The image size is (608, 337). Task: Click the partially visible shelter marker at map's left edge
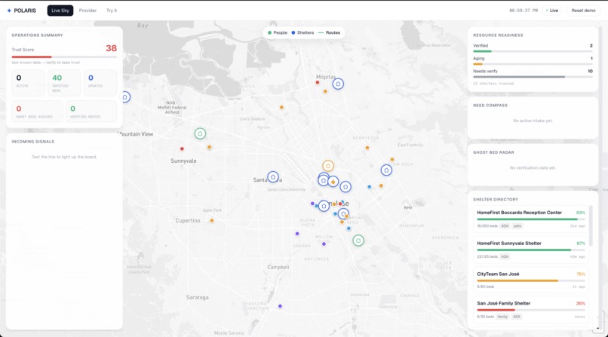125,97
